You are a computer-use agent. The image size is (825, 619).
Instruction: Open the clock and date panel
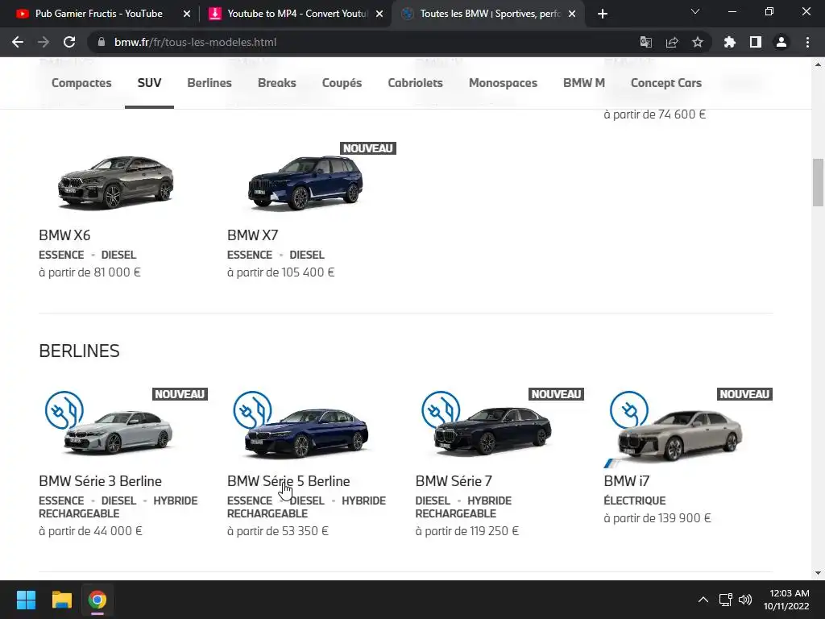786,600
